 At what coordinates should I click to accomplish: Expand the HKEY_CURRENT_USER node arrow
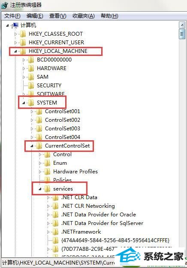[x=16, y=43]
